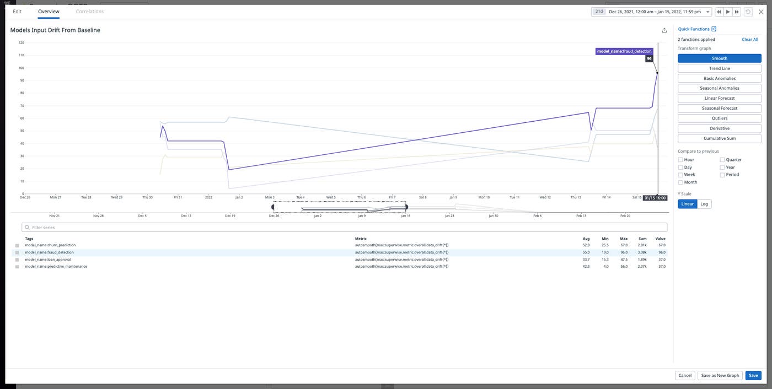The image size is (772, 389).
Task: Switch to the Correlations tab
Action: click(90, 11)
